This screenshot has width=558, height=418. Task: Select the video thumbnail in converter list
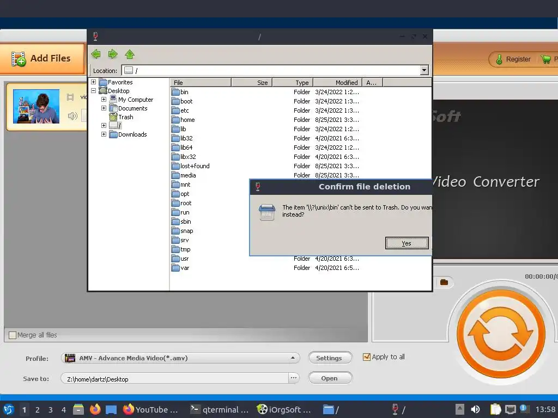(37, 106)
